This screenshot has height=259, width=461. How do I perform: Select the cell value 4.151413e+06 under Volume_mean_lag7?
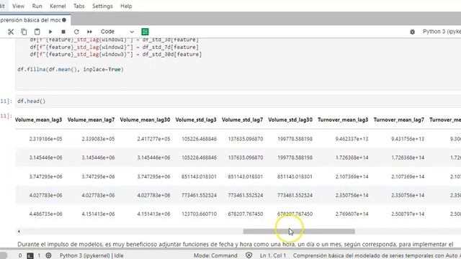point(98,214)
